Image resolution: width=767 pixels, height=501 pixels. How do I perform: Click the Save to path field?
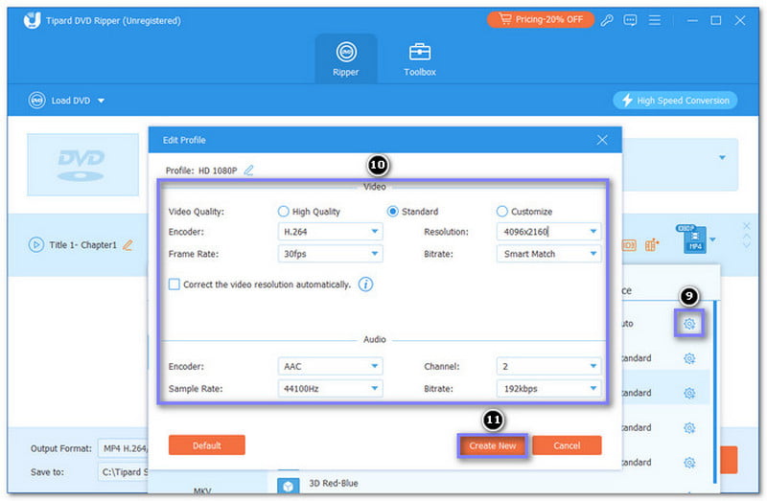[x=123, y=472]
